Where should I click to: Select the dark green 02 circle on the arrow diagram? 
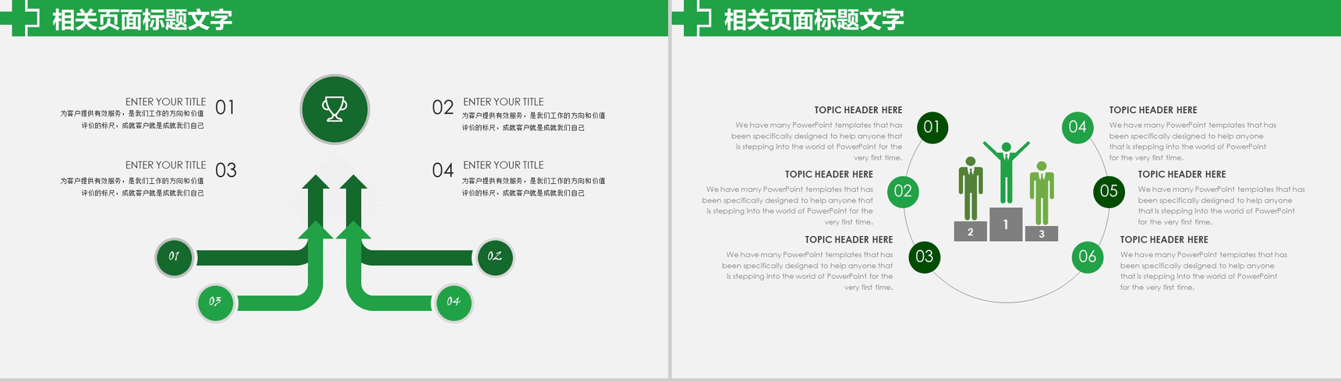(x=494, y=256)
